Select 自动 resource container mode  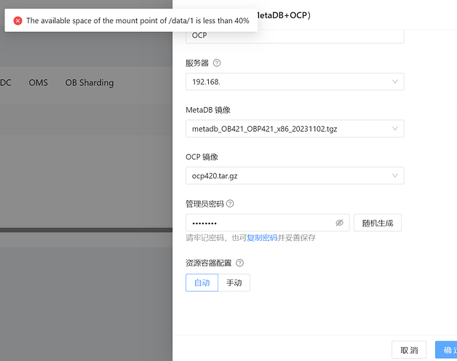click(x=202, y=282)
